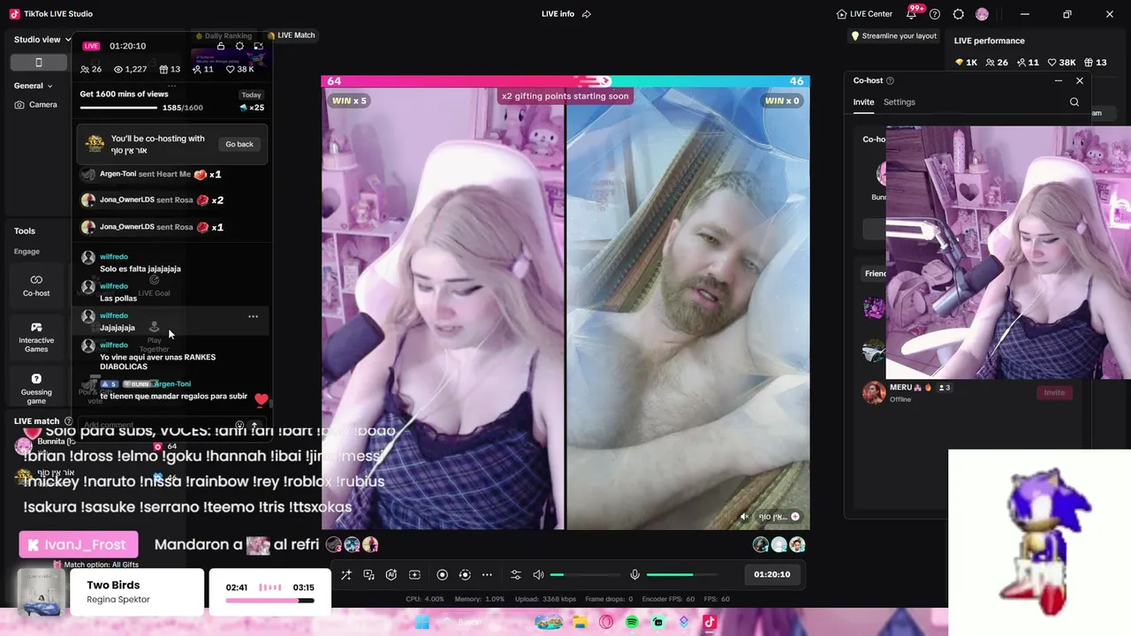Screen dimensions: 1131x636
Task: Click the IvanJ_Frost name badge
Action: pos(79,545)
